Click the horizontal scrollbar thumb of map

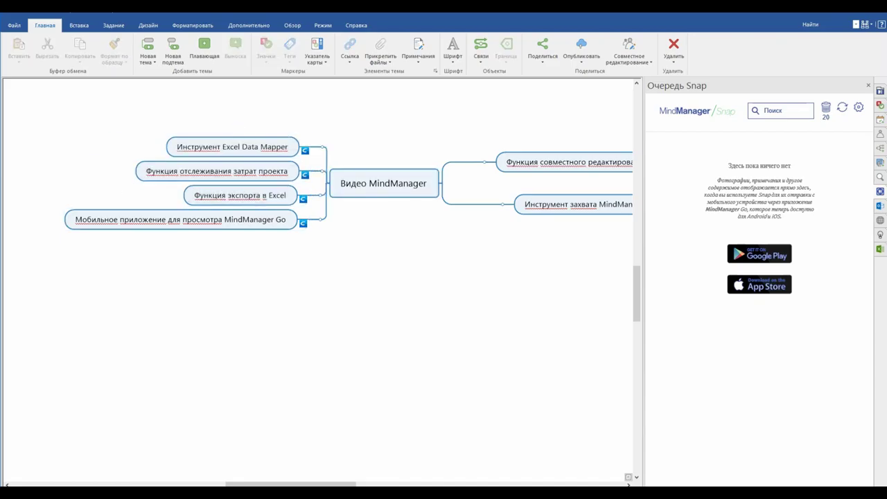[290, 484]
